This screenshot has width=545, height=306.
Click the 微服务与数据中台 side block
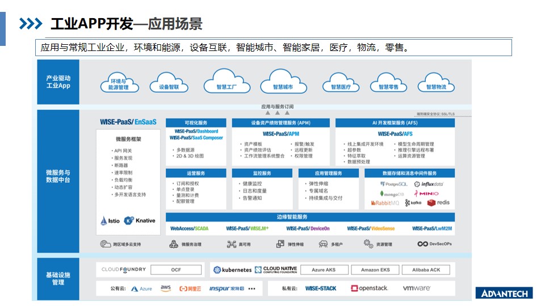click(58, 181)
